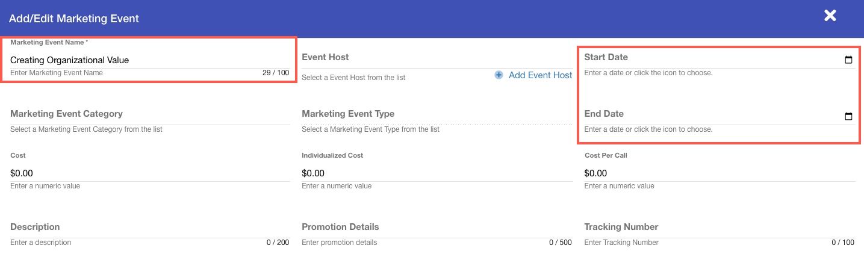Click into the Description field
This screenshot has width=864, height=266.
[x=149, y=227]
